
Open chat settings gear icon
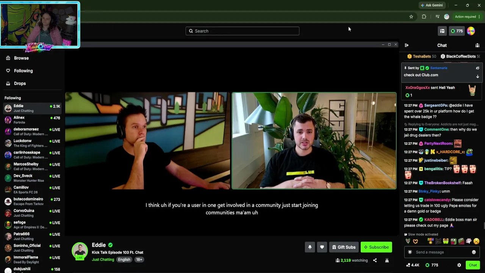point(459,265)
